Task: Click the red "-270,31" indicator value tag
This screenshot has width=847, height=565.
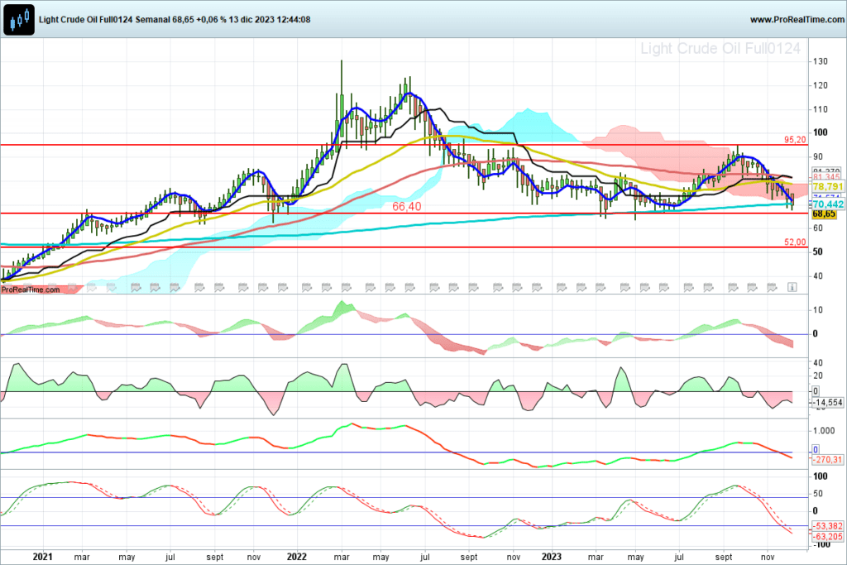Action: [x=827, y=460]
